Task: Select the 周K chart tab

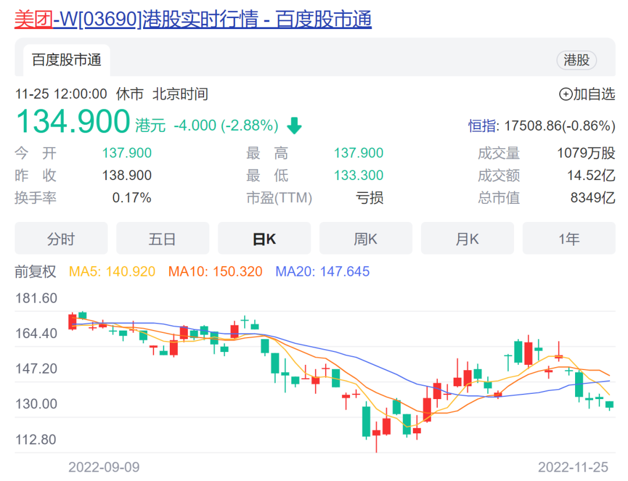Action: 365,239
